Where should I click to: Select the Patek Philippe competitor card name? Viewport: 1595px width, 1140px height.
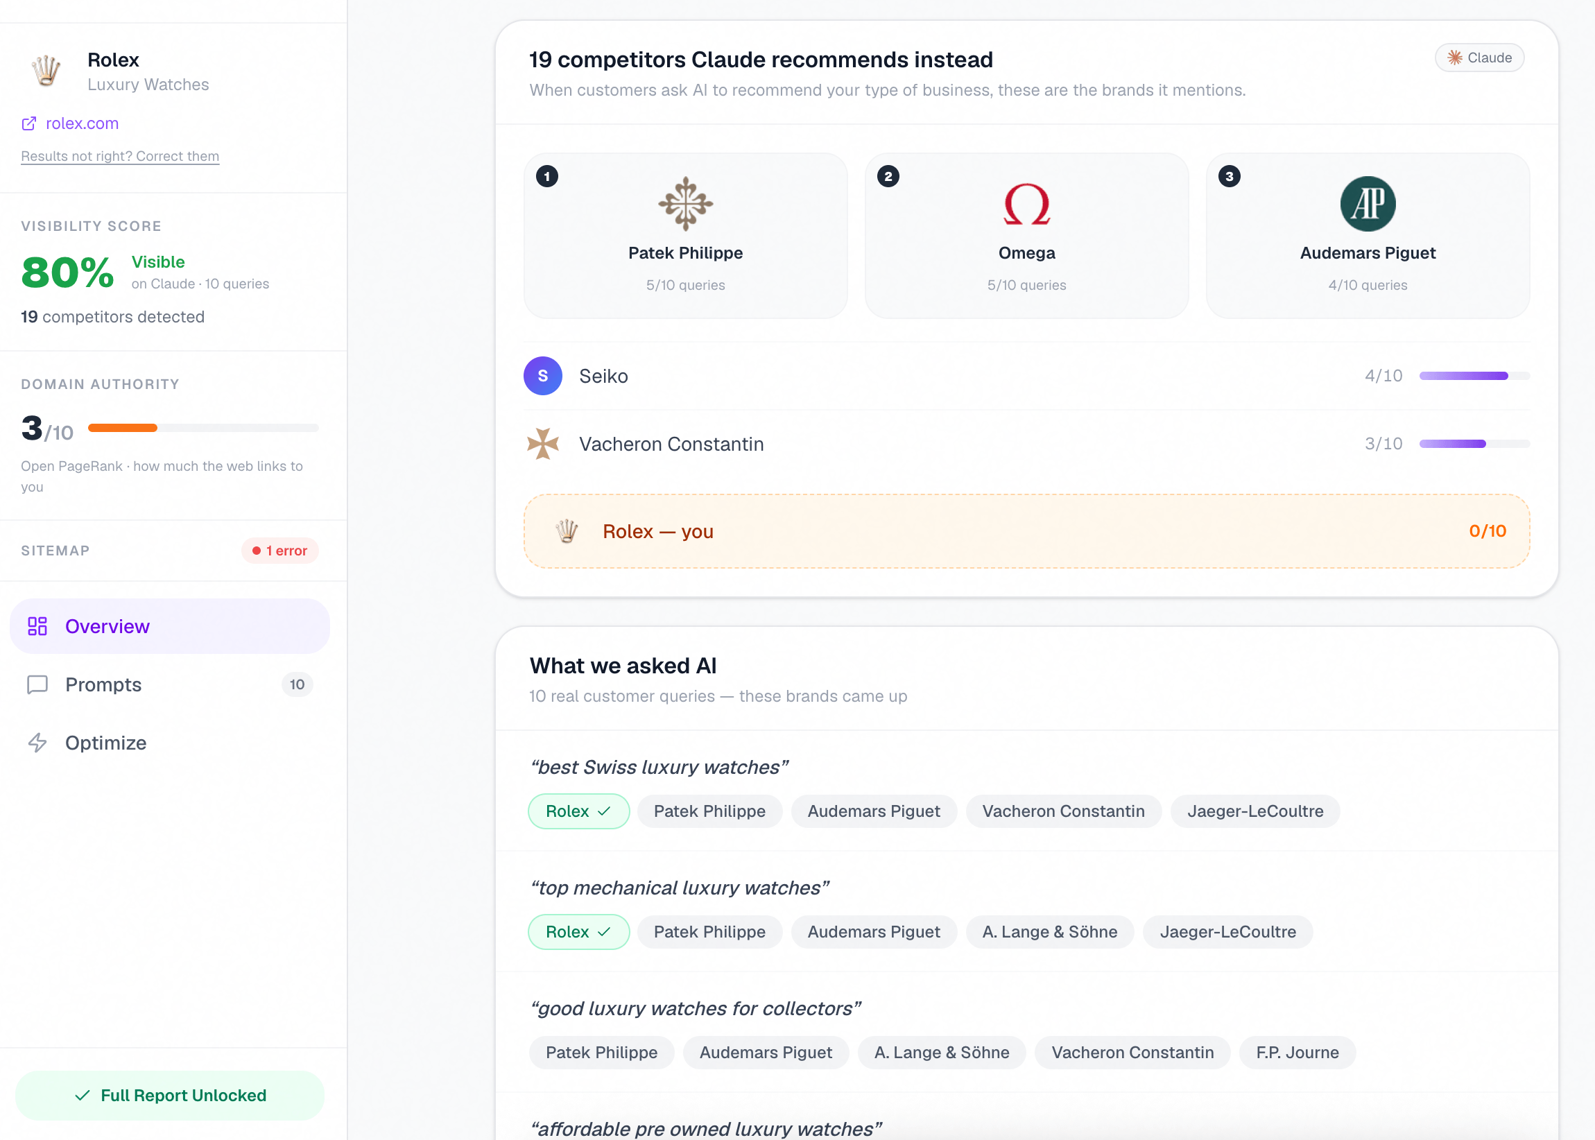coord(685,252)
